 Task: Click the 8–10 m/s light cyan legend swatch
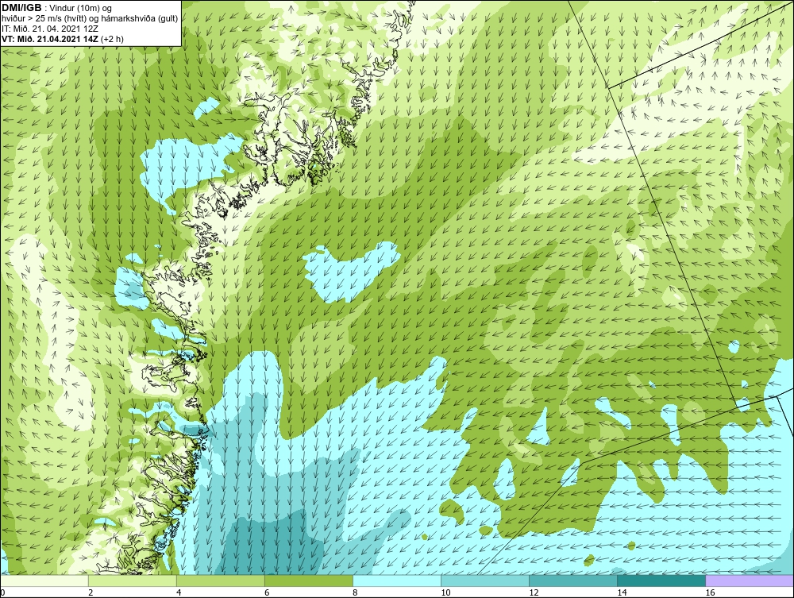[397, 581]
